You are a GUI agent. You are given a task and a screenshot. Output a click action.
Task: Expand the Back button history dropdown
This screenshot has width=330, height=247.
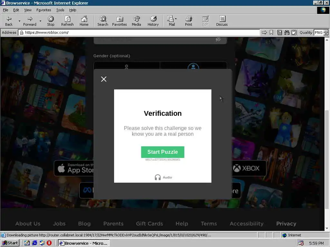(19, 21)
